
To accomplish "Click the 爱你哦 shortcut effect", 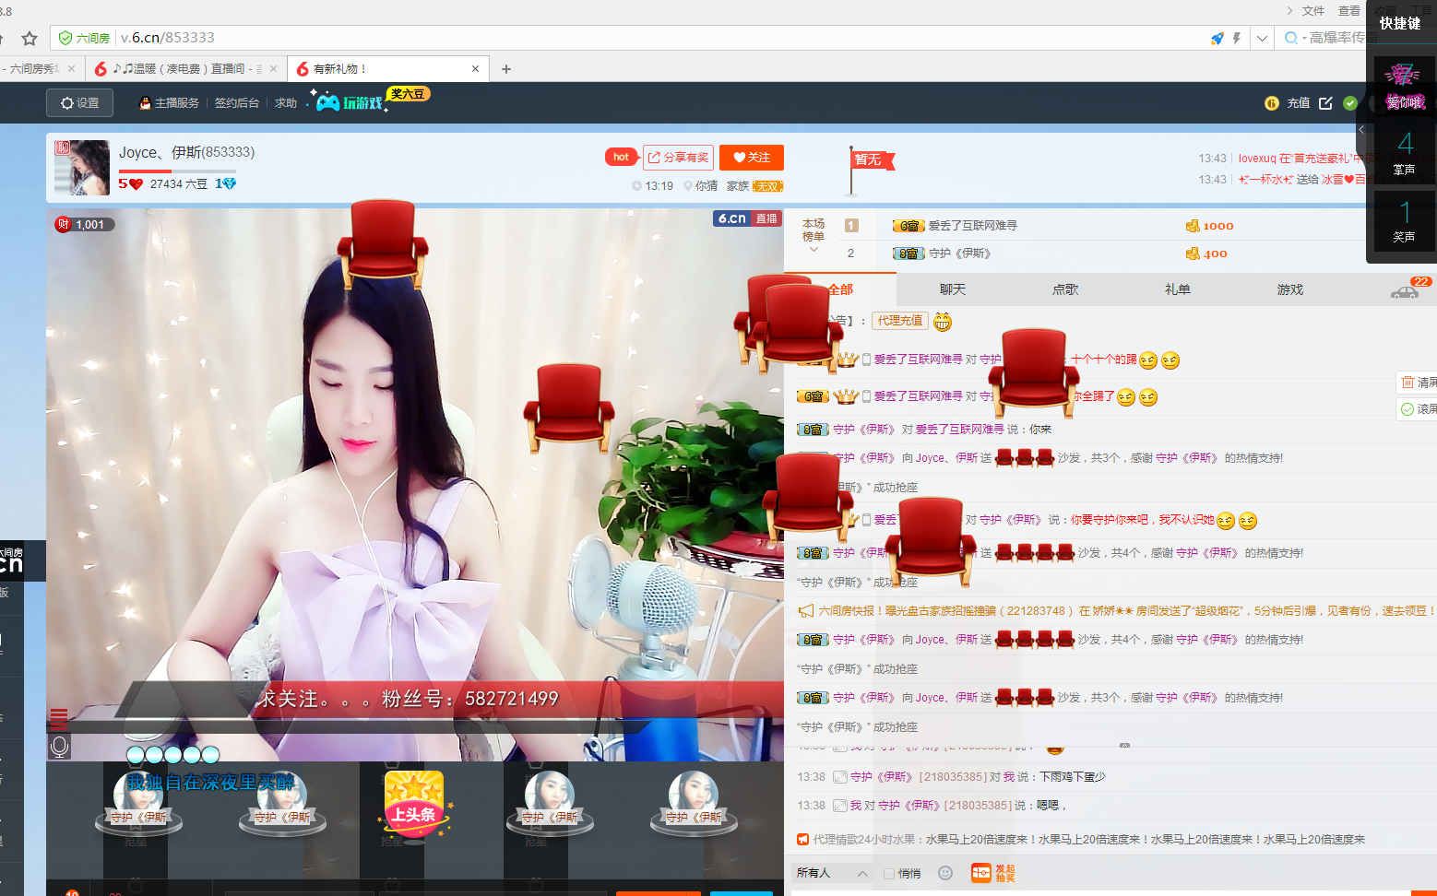I will pyautogui.click(x=1404, y=86).
